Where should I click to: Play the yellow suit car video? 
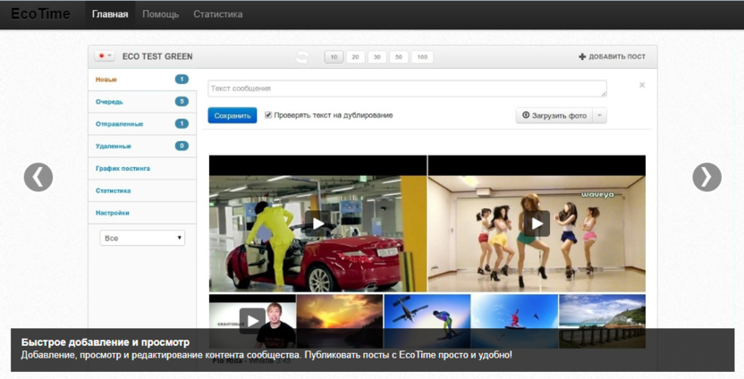tap(317, 223)
